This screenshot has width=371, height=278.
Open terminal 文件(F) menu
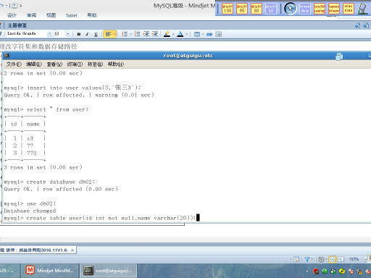pos(14,64)
